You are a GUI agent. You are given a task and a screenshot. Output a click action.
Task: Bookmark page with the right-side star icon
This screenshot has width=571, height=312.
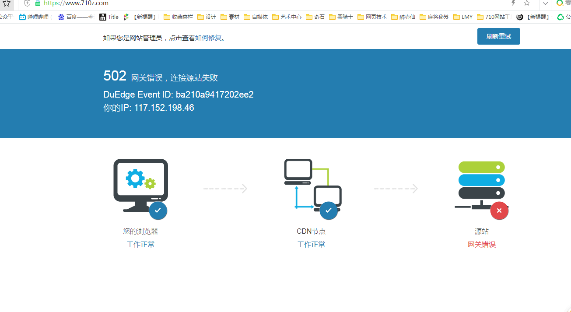tap(527, 3)
